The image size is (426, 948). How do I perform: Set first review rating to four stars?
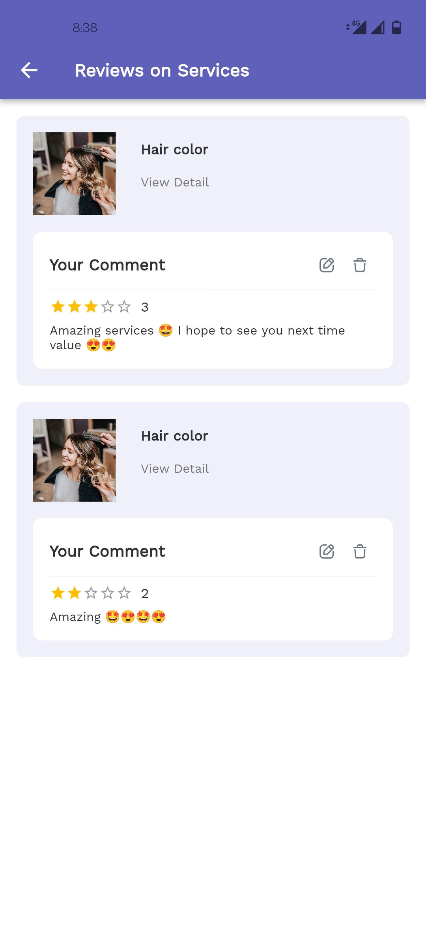pyautogui.click(x=108, y=307)
